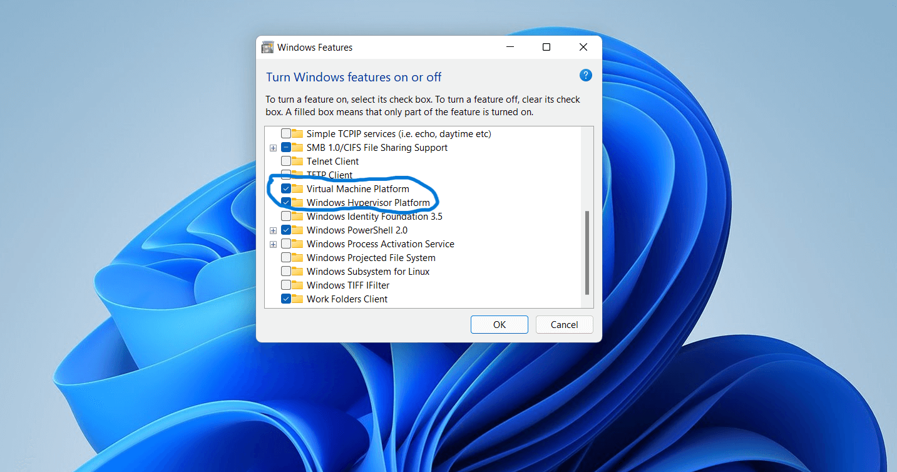The image size is (897, 472).
Task: Confirm changes with the OK button
Action: (x=499, y=324)
